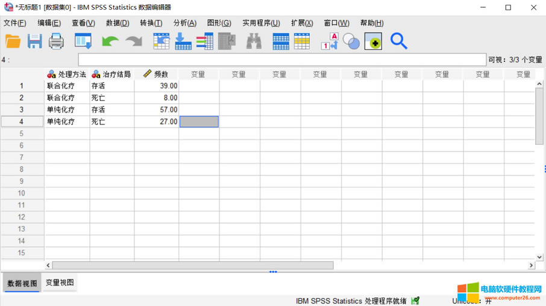Open the 转换(T) menu
The width and height of the screenshot is (546, 306).
(151, 23)
